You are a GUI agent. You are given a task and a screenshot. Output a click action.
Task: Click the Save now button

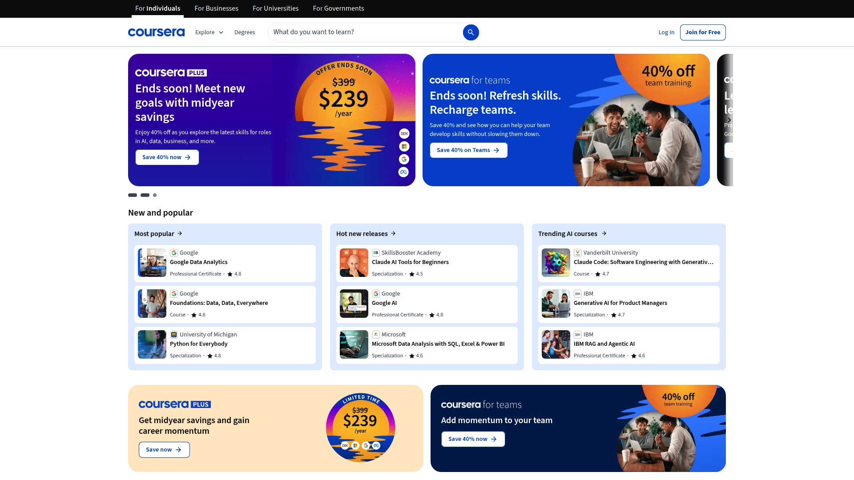[164, 450]
